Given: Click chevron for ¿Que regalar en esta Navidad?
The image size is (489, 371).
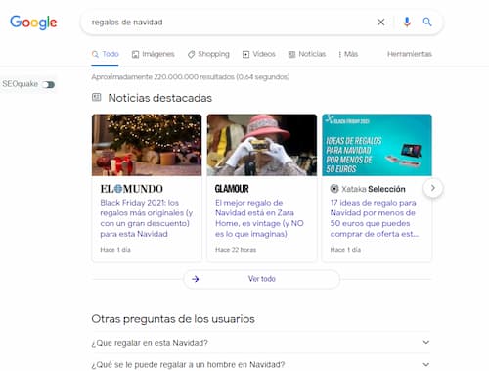Looking at the screenshot, I should coord(426,342).
